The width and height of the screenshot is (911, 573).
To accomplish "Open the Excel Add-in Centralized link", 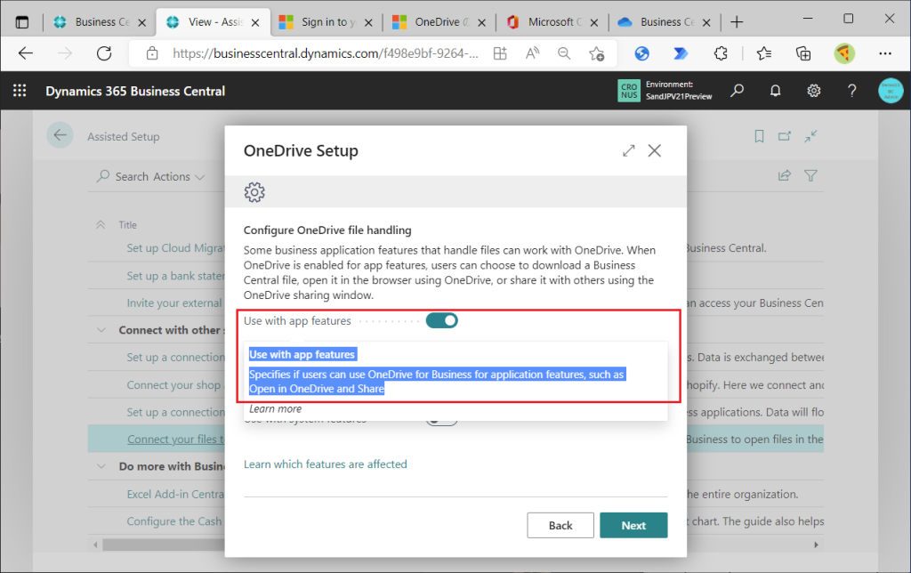I will click(175, 494).
